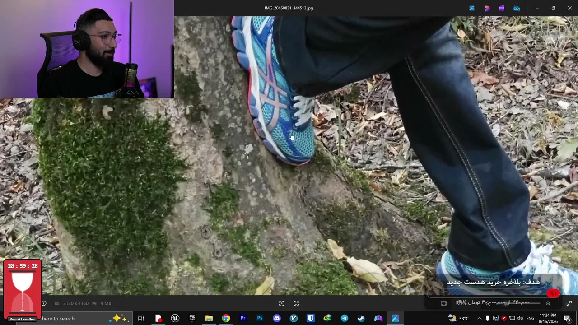Screen dimensions: 578x325
Task: Open Adobe Premiere Pro from taskbar
Action: pyautogui.click(x=242, y=319)
